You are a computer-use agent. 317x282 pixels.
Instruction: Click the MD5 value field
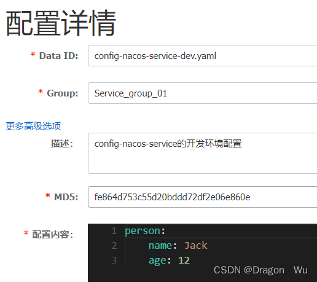203,197
